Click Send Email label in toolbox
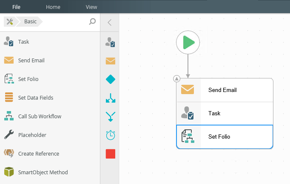Image resolution: width=290 pixels, height=184 pixels. 31,61
